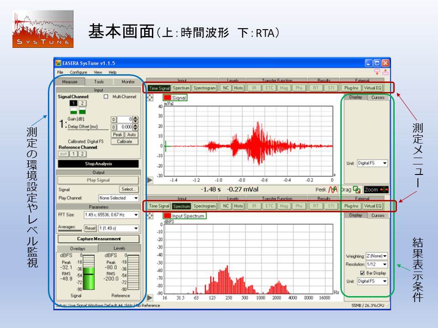Open the Cursors tab of the lower graph

point(378,215)
